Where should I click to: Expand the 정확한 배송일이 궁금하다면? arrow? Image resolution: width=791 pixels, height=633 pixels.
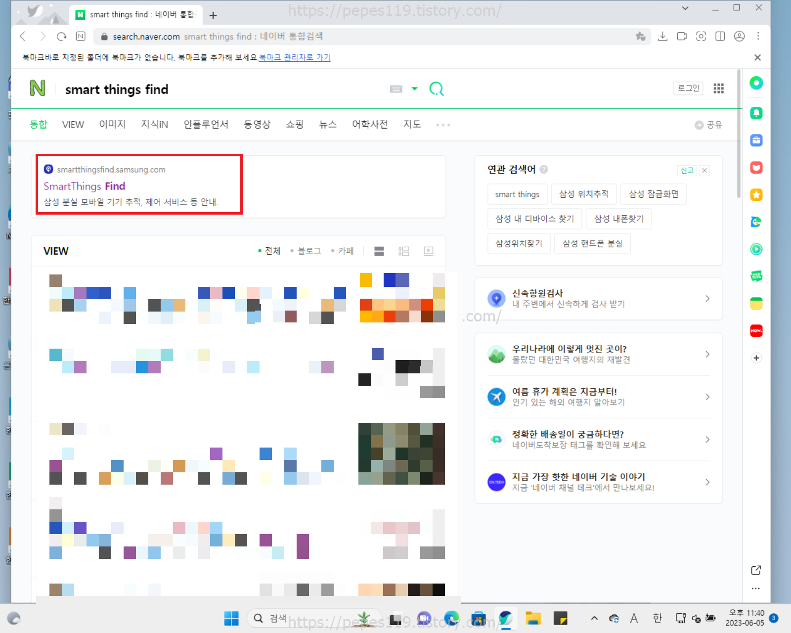coord(707,439)
